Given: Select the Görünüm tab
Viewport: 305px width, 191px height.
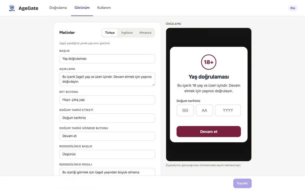Looking at the screenshot, I should click(82, 8).
